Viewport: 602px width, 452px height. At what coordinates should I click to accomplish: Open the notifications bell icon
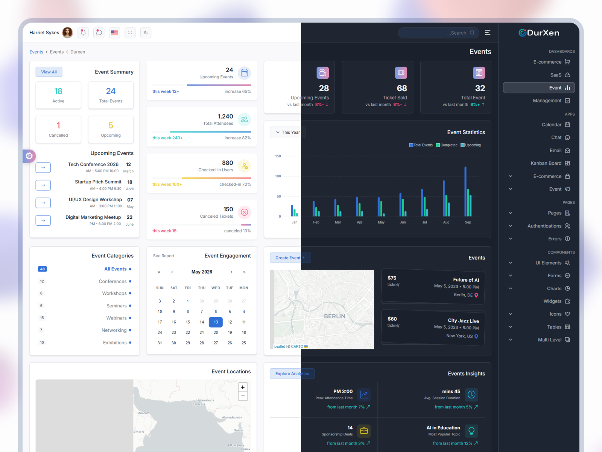(x=83, y=33)
